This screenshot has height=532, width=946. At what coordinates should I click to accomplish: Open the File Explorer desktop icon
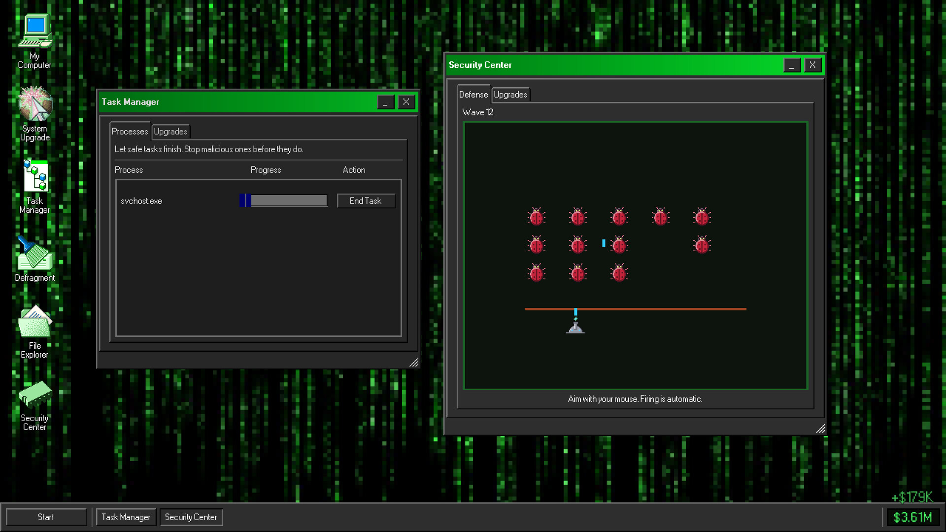34,332
